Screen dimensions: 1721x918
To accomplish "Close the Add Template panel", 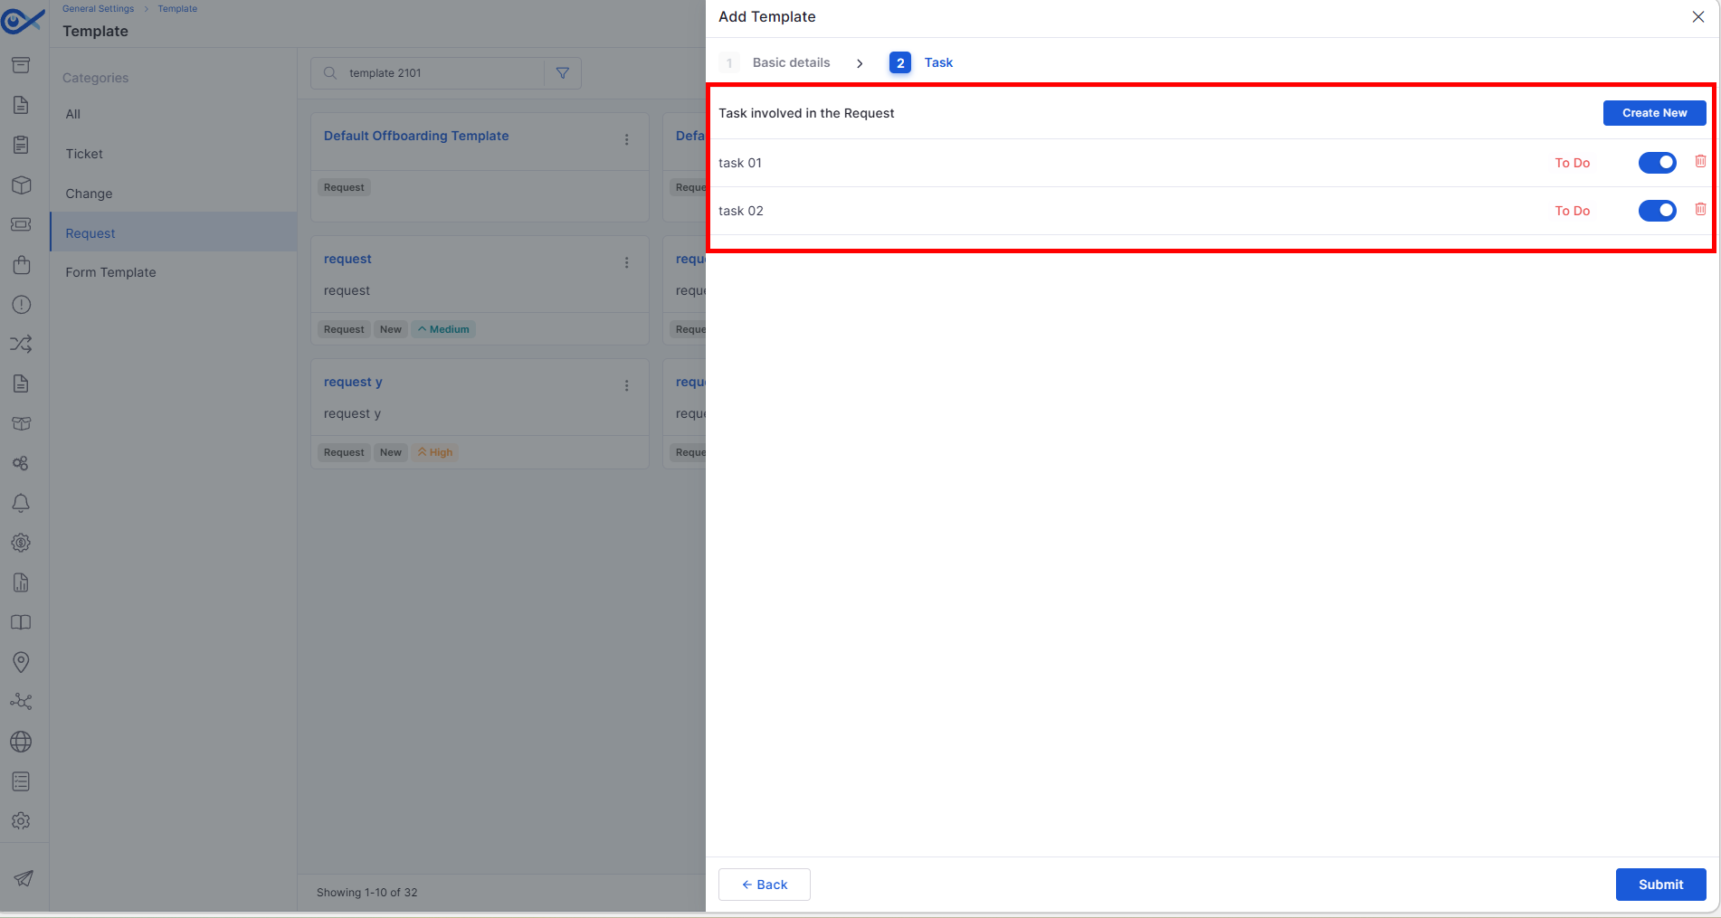I will point(1697,17).
